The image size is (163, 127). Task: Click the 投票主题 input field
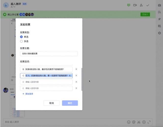click(49, 54)
